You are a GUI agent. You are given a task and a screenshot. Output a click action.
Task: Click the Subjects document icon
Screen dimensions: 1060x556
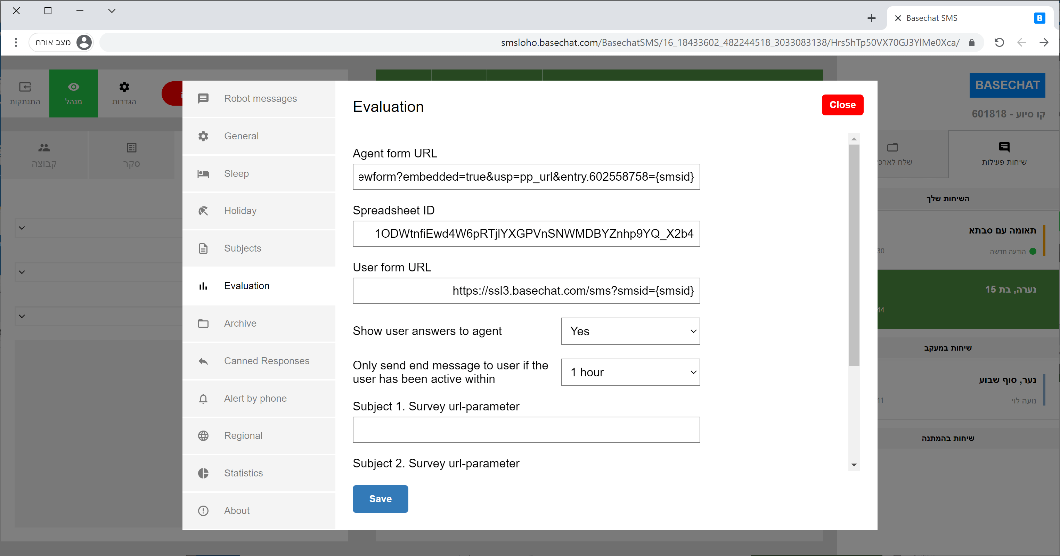(x=203, y=248)
